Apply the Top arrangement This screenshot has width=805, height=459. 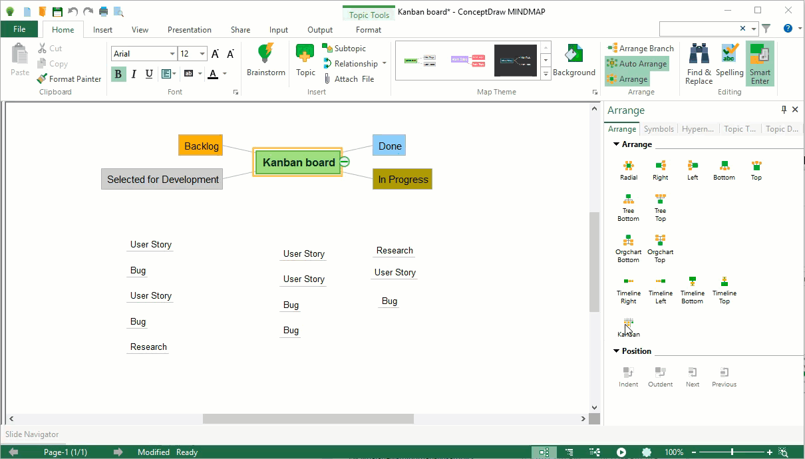tap(756, 171)
